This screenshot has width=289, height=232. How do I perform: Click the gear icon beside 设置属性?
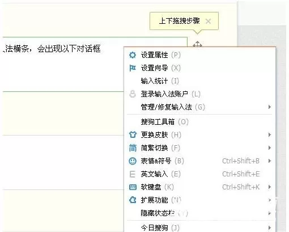click(133, 55)
